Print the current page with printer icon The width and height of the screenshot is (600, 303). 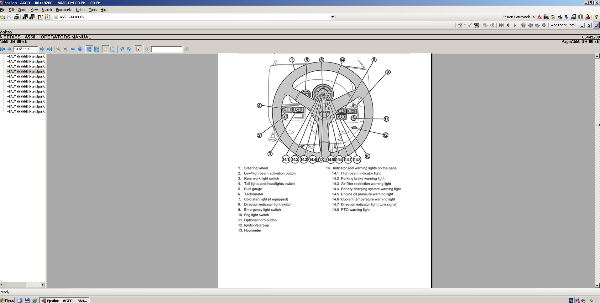pos(16,17)
